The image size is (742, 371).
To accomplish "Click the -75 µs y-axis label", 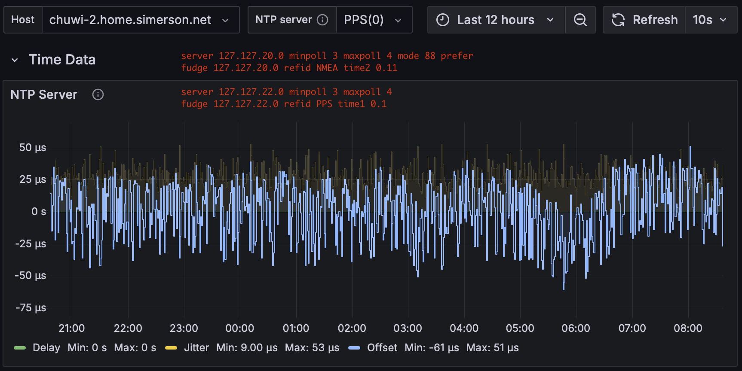I will click(x=31, y=308).
